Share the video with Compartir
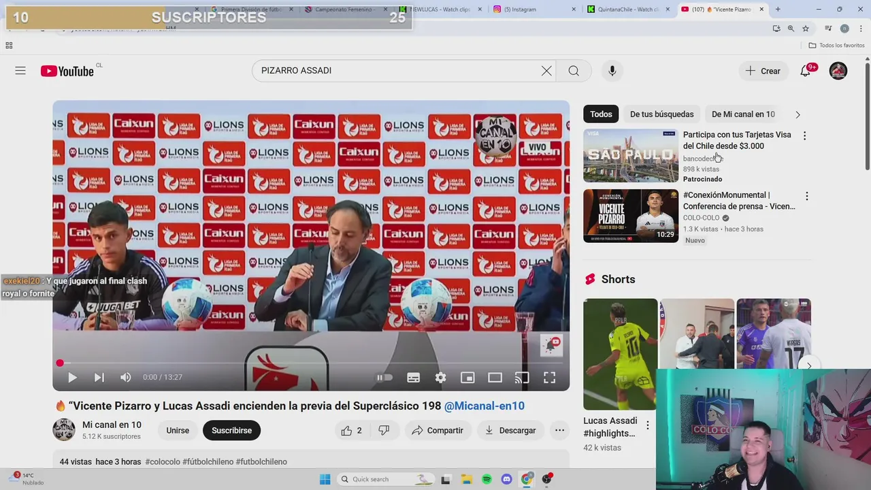Image resolution: width=871 pixels, height=490 pixels. (x=437, y=430)
